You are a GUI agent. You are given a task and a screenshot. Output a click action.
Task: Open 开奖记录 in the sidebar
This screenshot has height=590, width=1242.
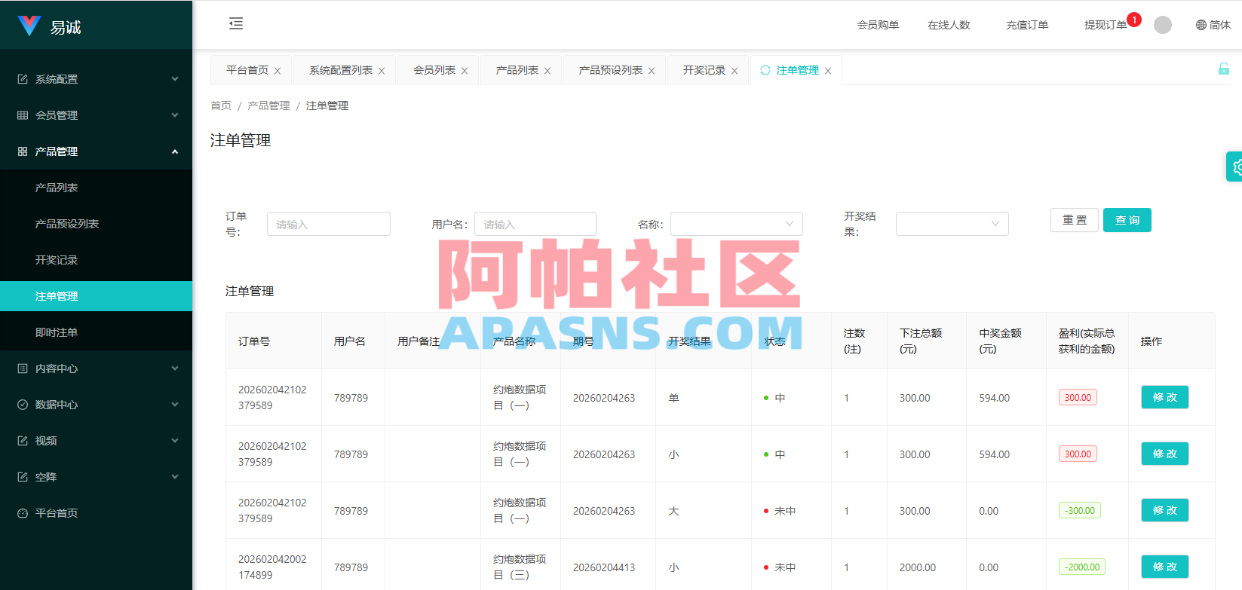(96, 260)
